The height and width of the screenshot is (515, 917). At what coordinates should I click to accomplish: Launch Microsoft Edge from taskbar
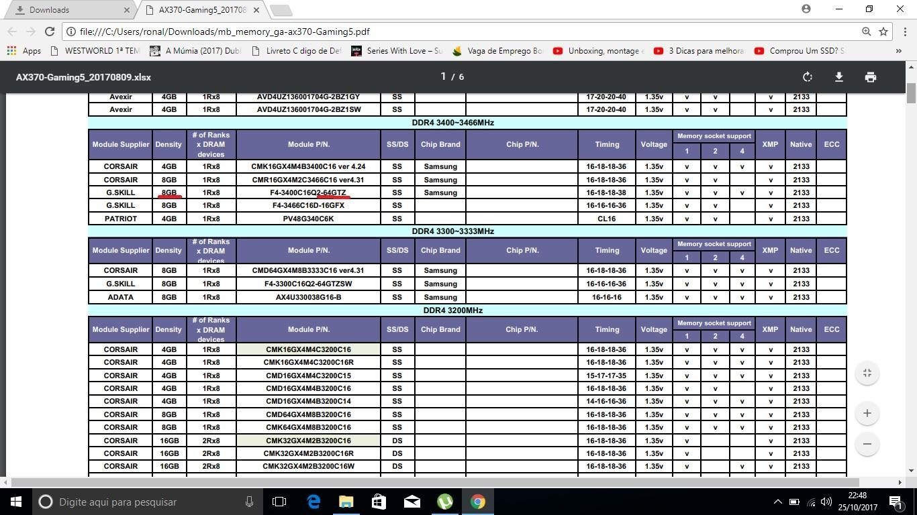click(313, 502)
